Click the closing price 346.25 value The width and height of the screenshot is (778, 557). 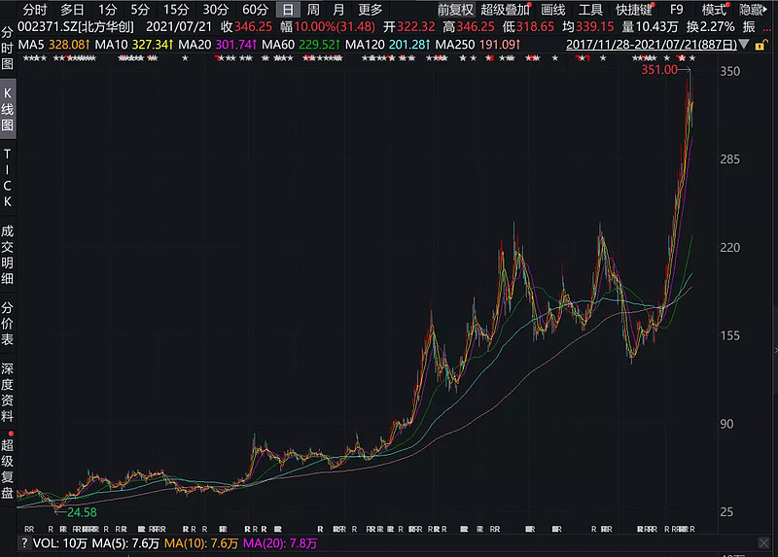[x=253, y=27]
